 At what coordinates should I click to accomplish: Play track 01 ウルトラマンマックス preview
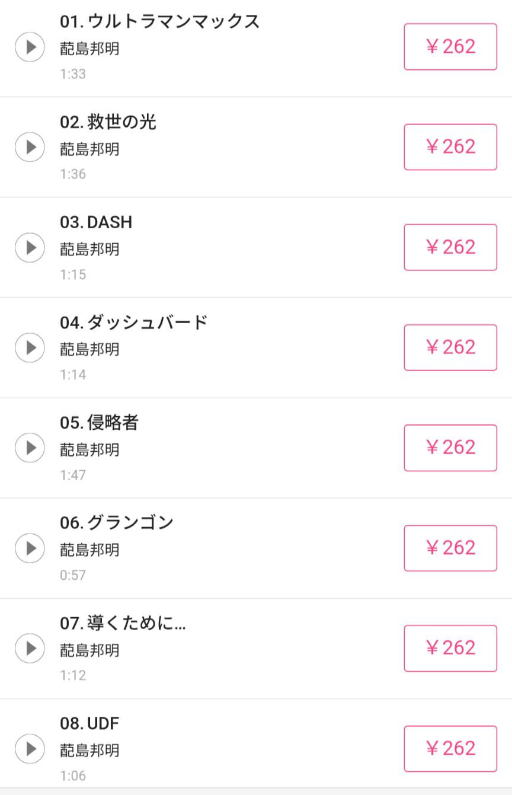[30, 47]
